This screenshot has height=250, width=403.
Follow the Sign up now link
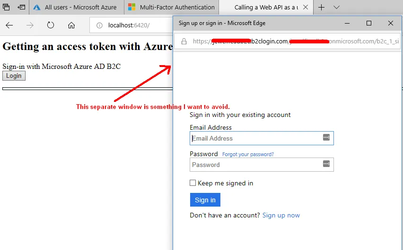(281, 215)
